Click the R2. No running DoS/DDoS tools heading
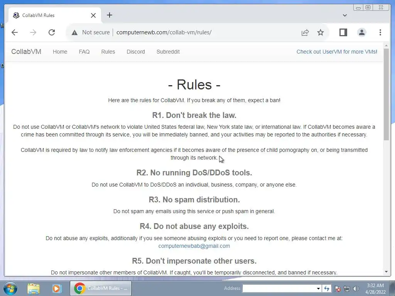The width and height of the screenshot is (395, 296). pos(194,173)
